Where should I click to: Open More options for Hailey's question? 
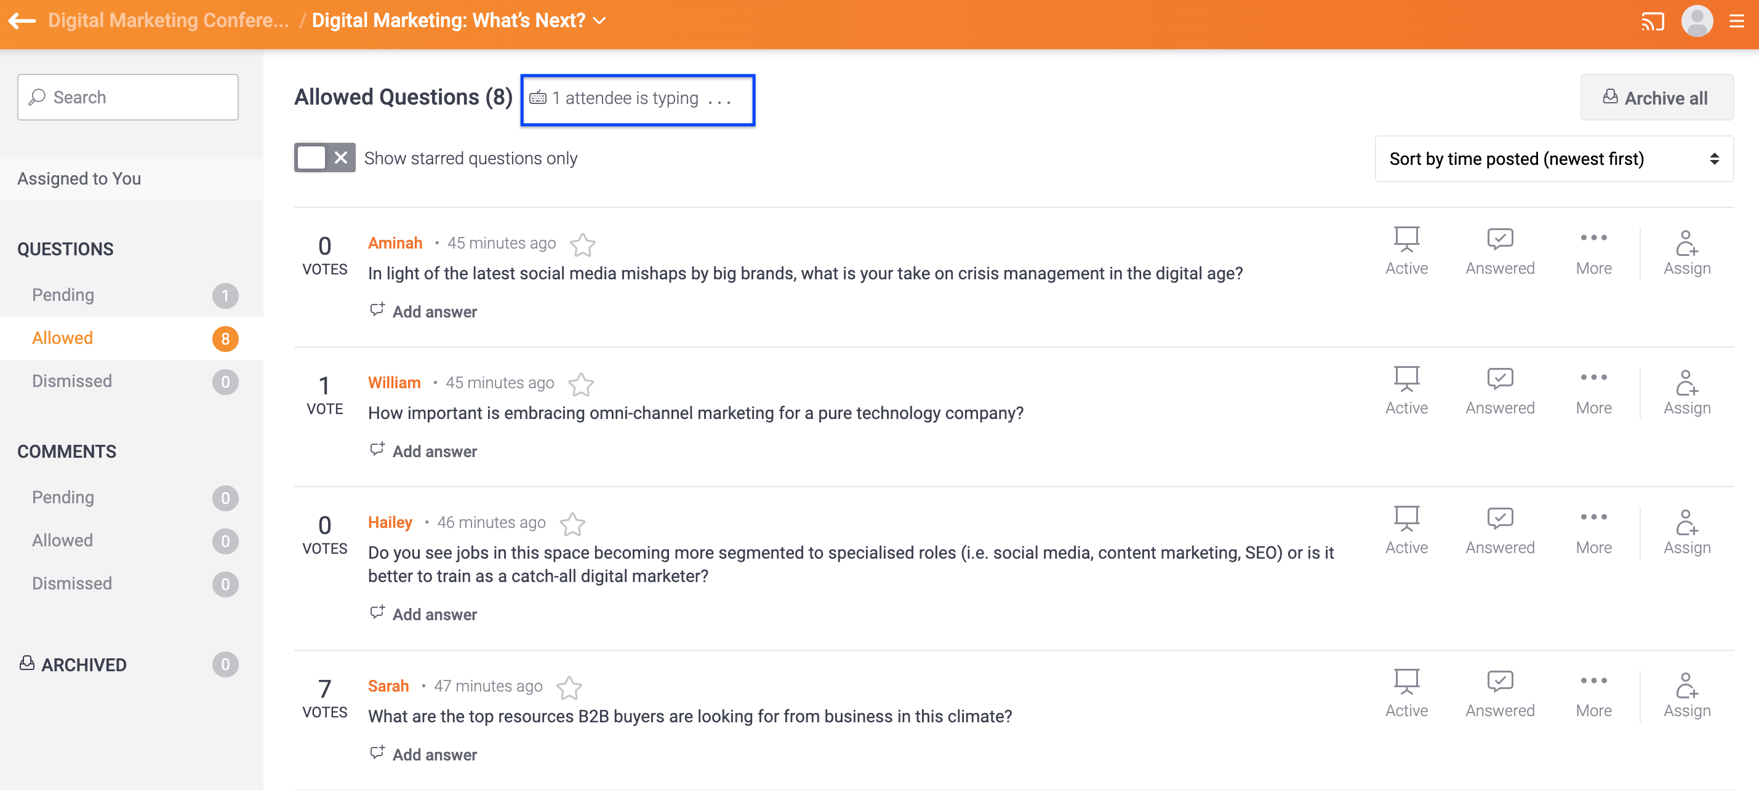1593,530
